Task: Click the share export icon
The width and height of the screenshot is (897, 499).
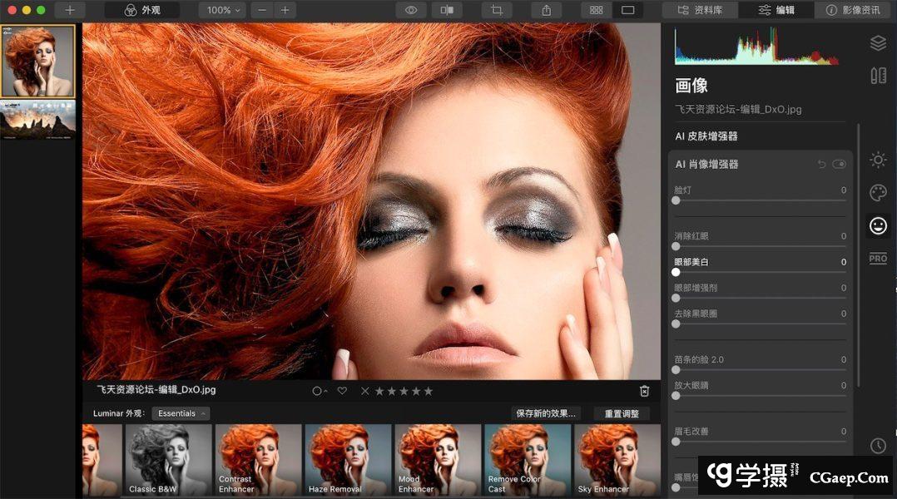Action: click(x=547, y=10)
